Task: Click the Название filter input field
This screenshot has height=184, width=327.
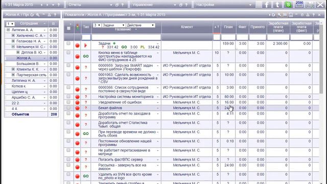Action: point(126,37)
